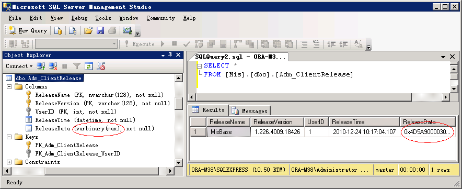
Task: Select Results to File icon
Action: pyautogui.click(x=289, y=44)
